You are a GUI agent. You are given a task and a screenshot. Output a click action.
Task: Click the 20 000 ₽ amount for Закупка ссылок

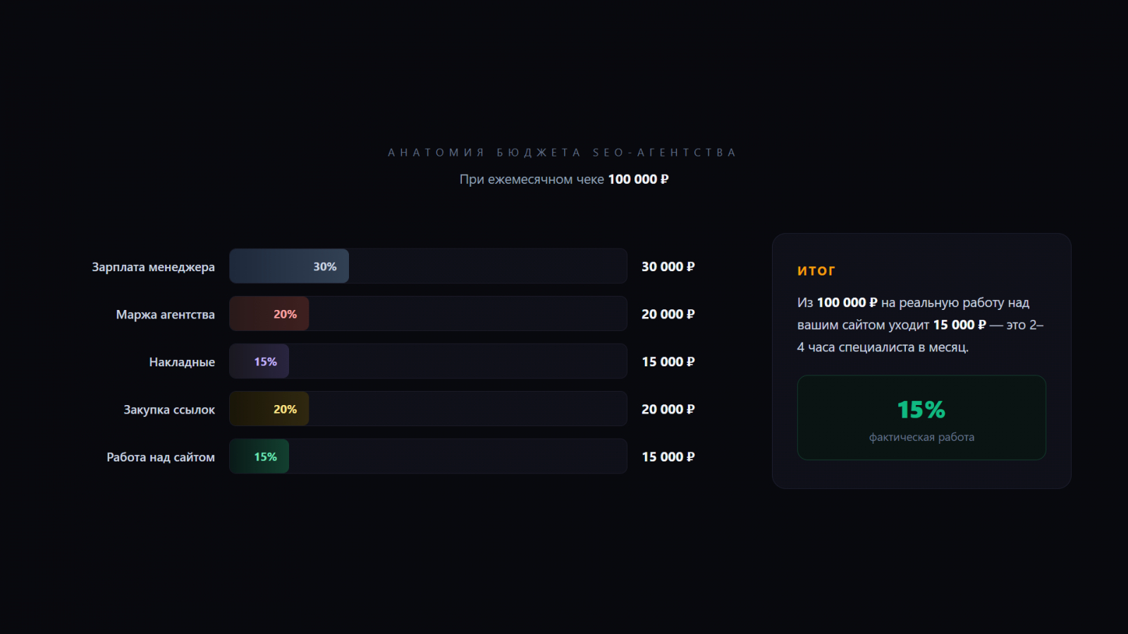668,409
